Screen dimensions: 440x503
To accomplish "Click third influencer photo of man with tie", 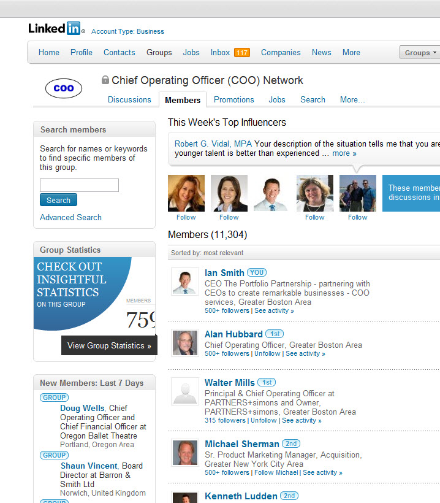I will click(271, 193).
